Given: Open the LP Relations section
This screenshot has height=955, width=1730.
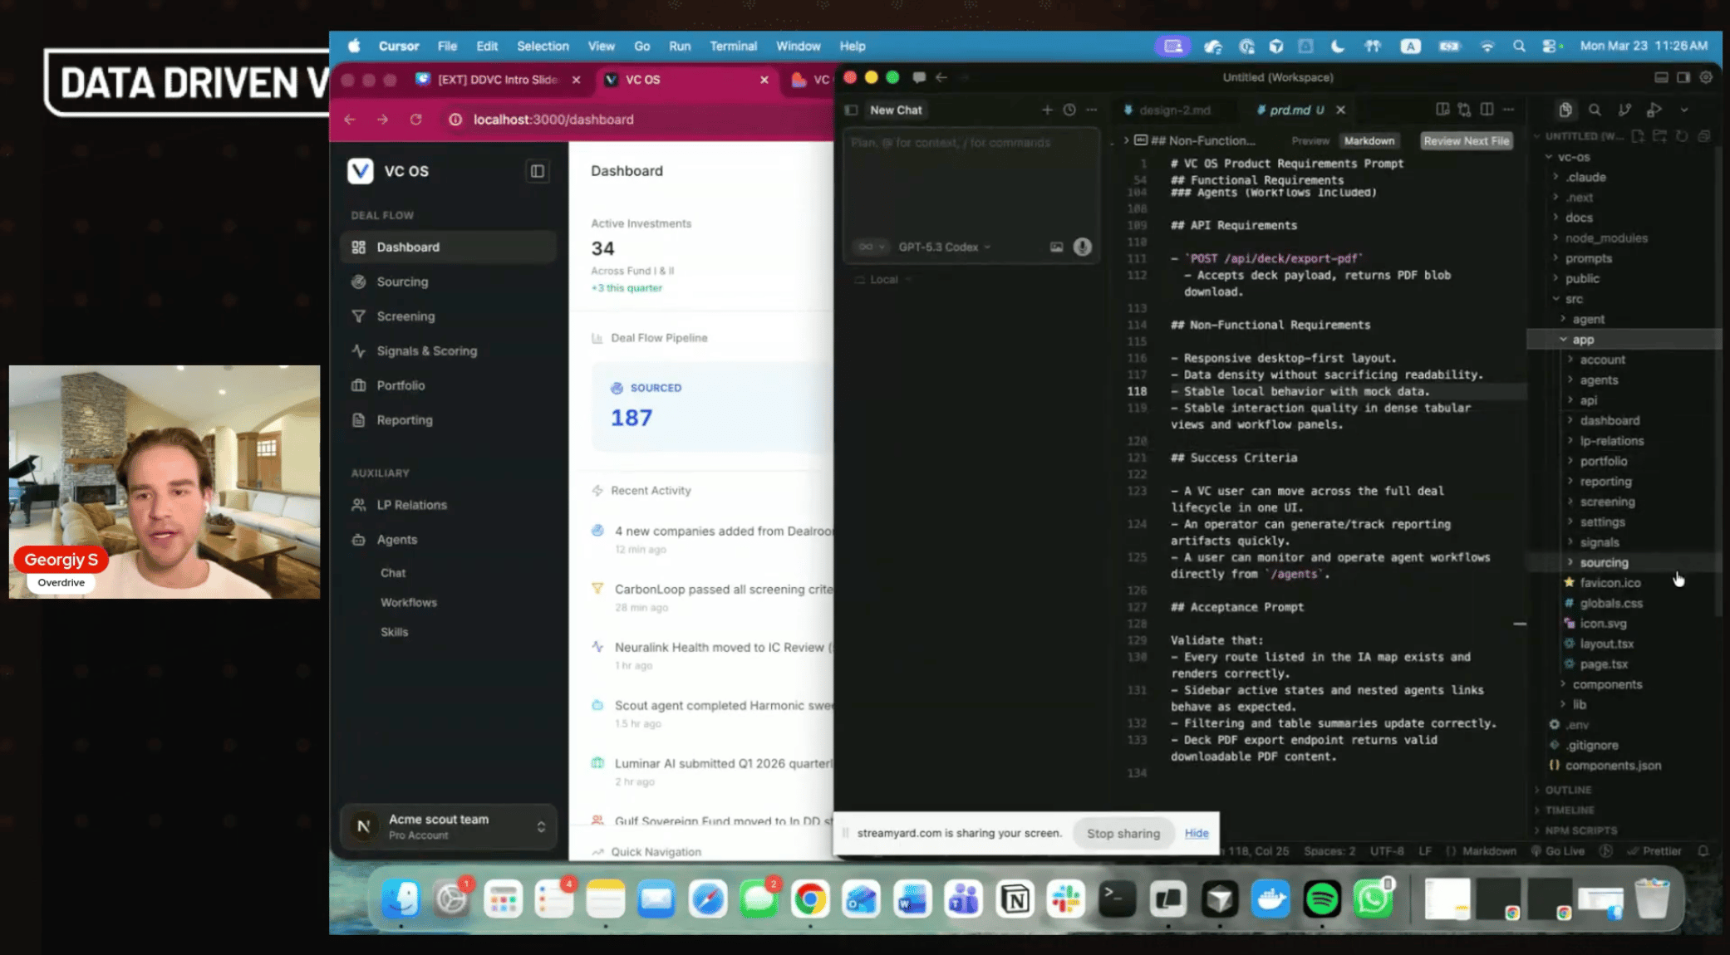Looking at the screenshot, I should (x=411, y=505).
